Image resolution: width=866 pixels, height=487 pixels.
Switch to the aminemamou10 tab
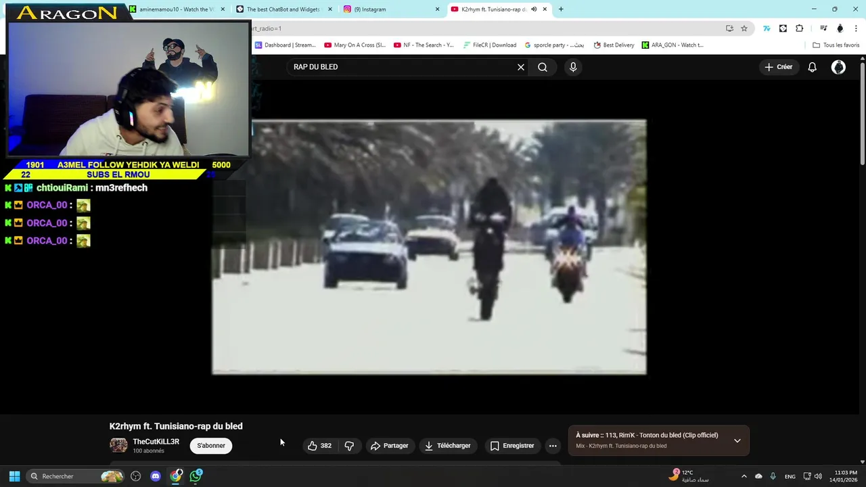[177, 9]
